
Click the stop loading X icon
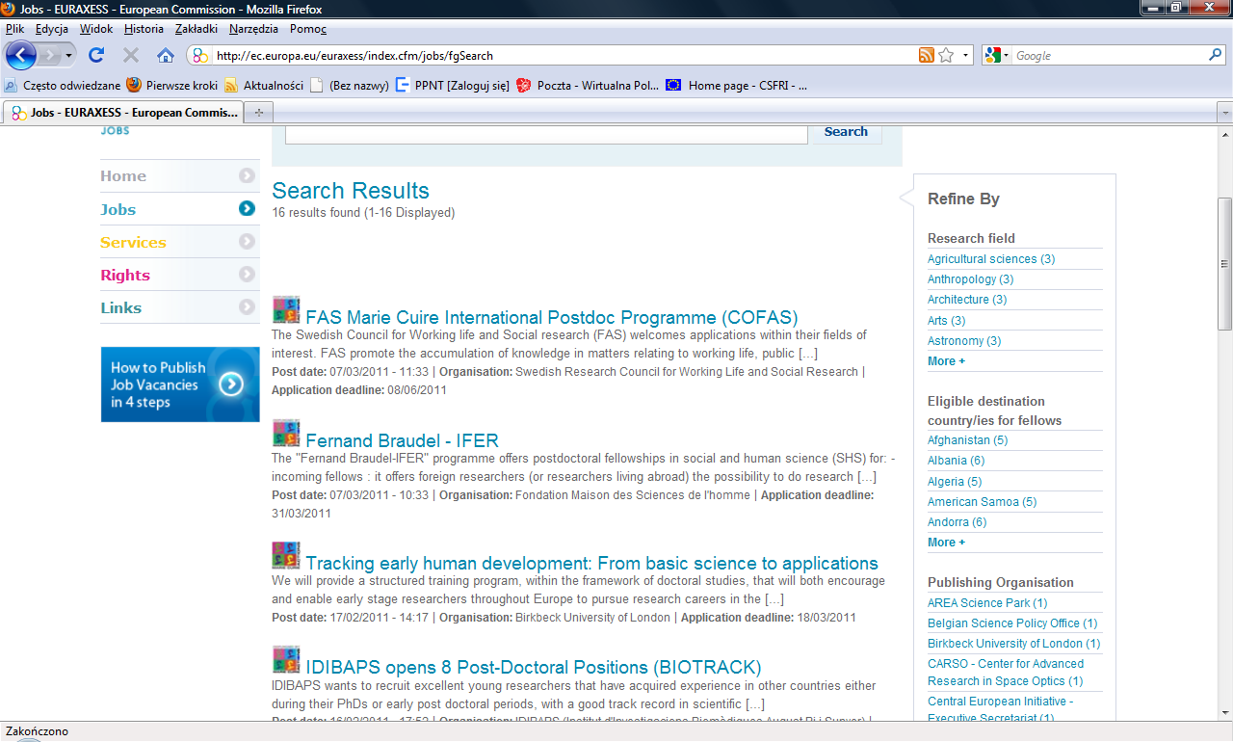tap(131, 55)
